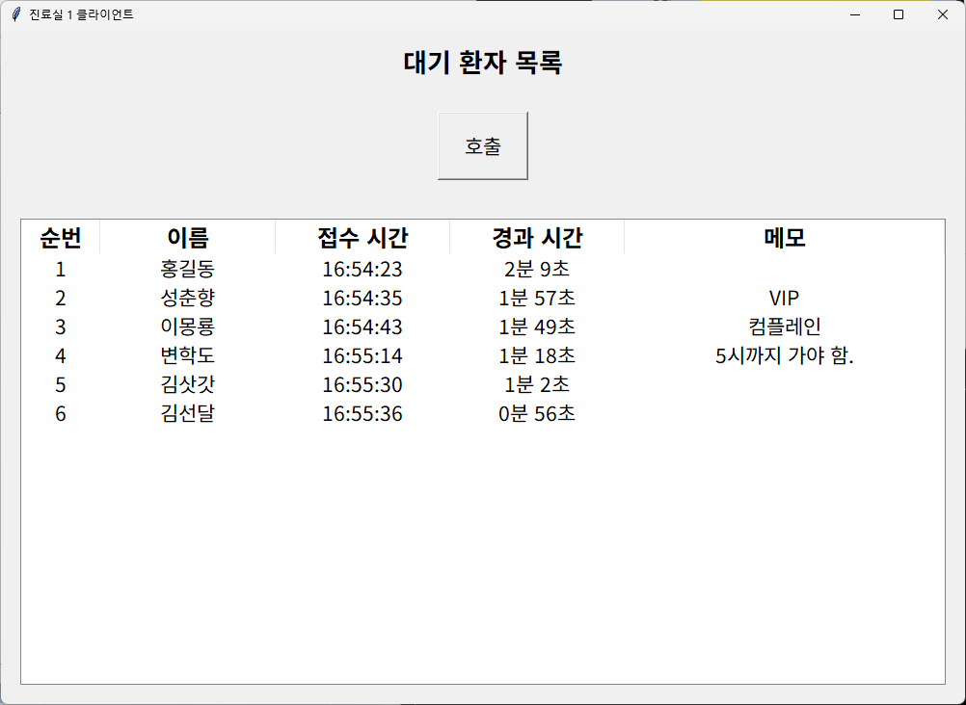This screenshot has height=705, width=966.
Task: Highlight the 김선달 patient row
Action: click(188, 414)
